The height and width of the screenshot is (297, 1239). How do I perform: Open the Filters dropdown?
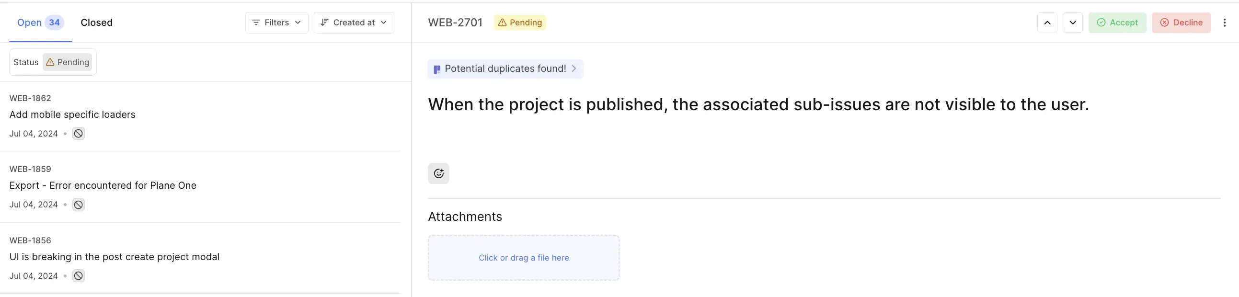click(276, 23)
